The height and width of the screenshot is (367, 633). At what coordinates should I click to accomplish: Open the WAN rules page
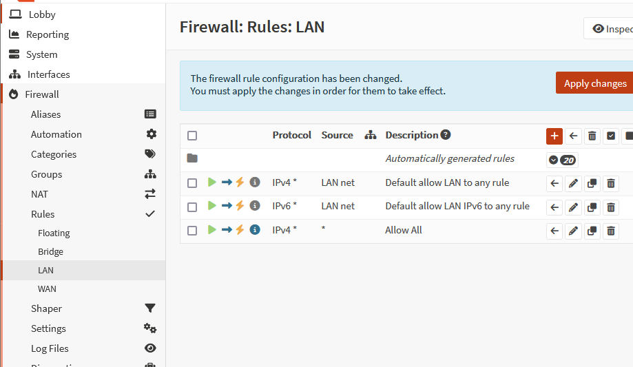click(x=47, y=289)
